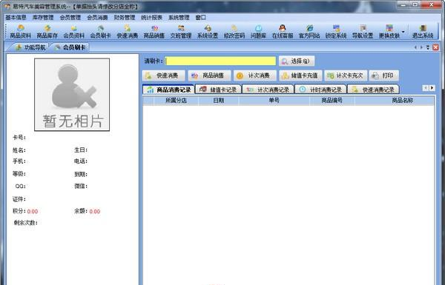
Task: Click the 积分 value 0.00
Action: pyautogui.click(x=33, y=211)
